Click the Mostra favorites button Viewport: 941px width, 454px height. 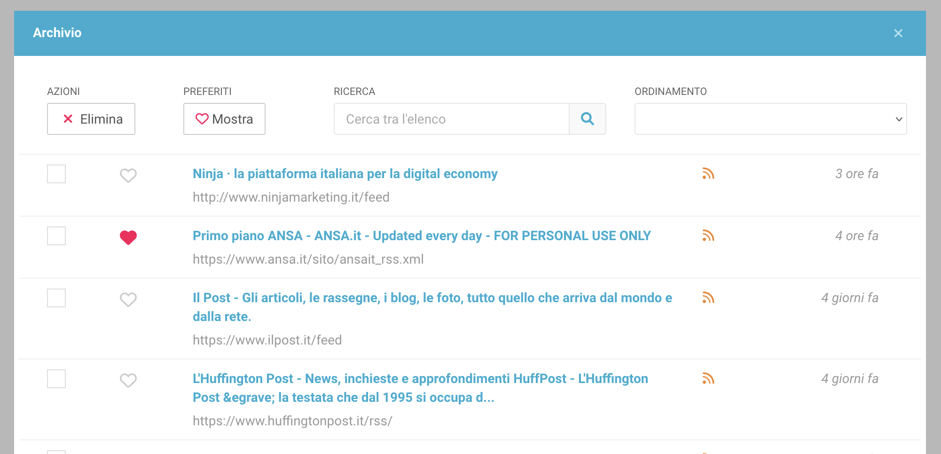pyautogui.click(x=224, y=119)
